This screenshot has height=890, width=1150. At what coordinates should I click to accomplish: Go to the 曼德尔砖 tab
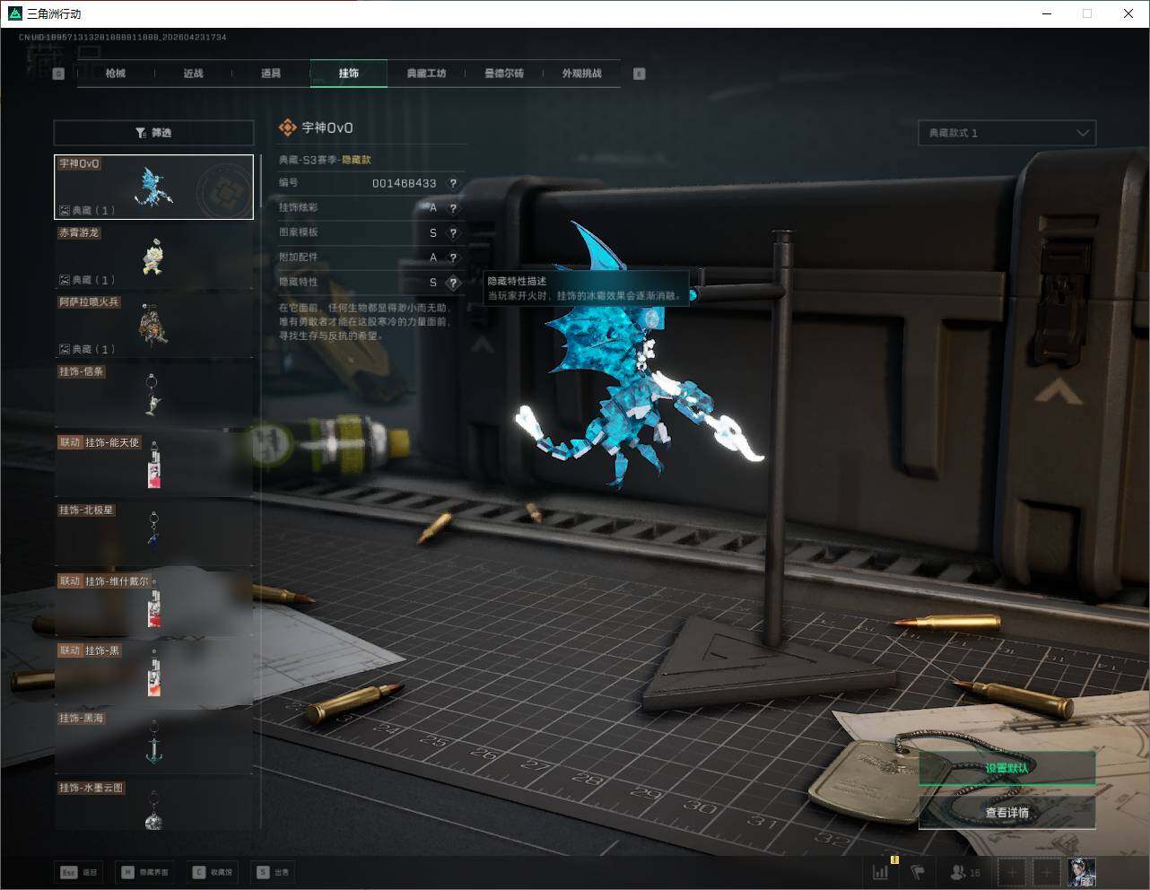[504, 74]
